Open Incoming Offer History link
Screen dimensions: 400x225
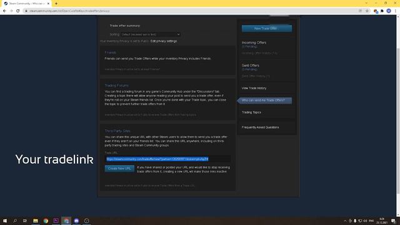[x=259, y=53]
